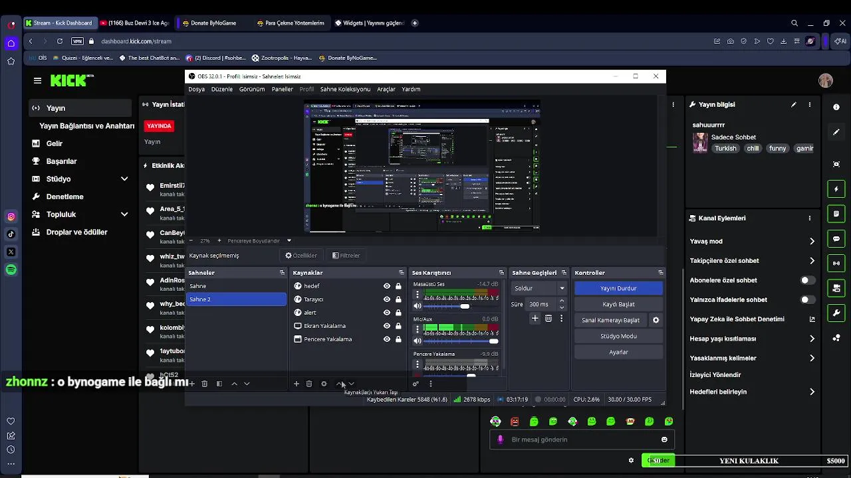
Task: Switch to Donate ByNoGame browser tab
Action: pyautogui.click(x=213, y=23)
